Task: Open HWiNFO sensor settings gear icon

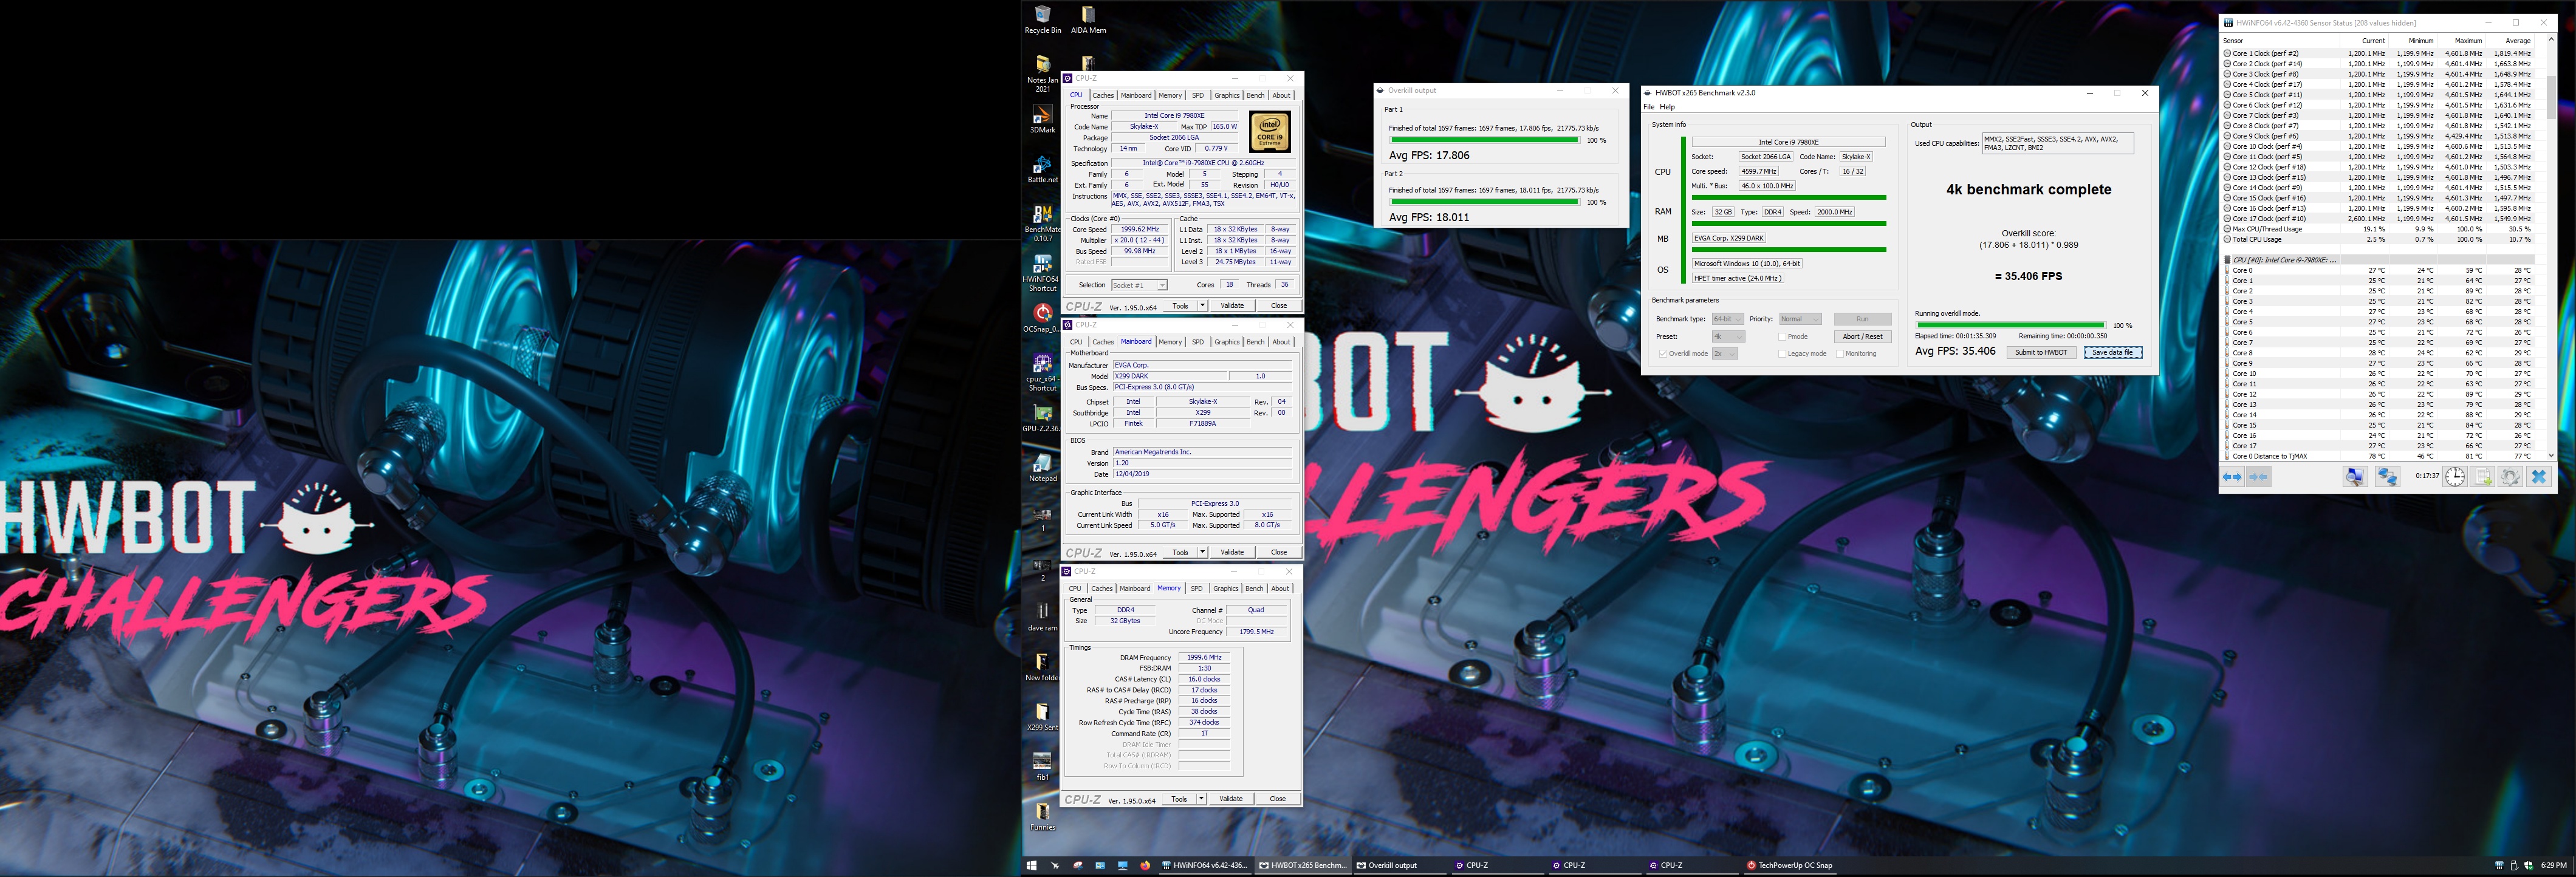Action: click(x=2510, y=477)
